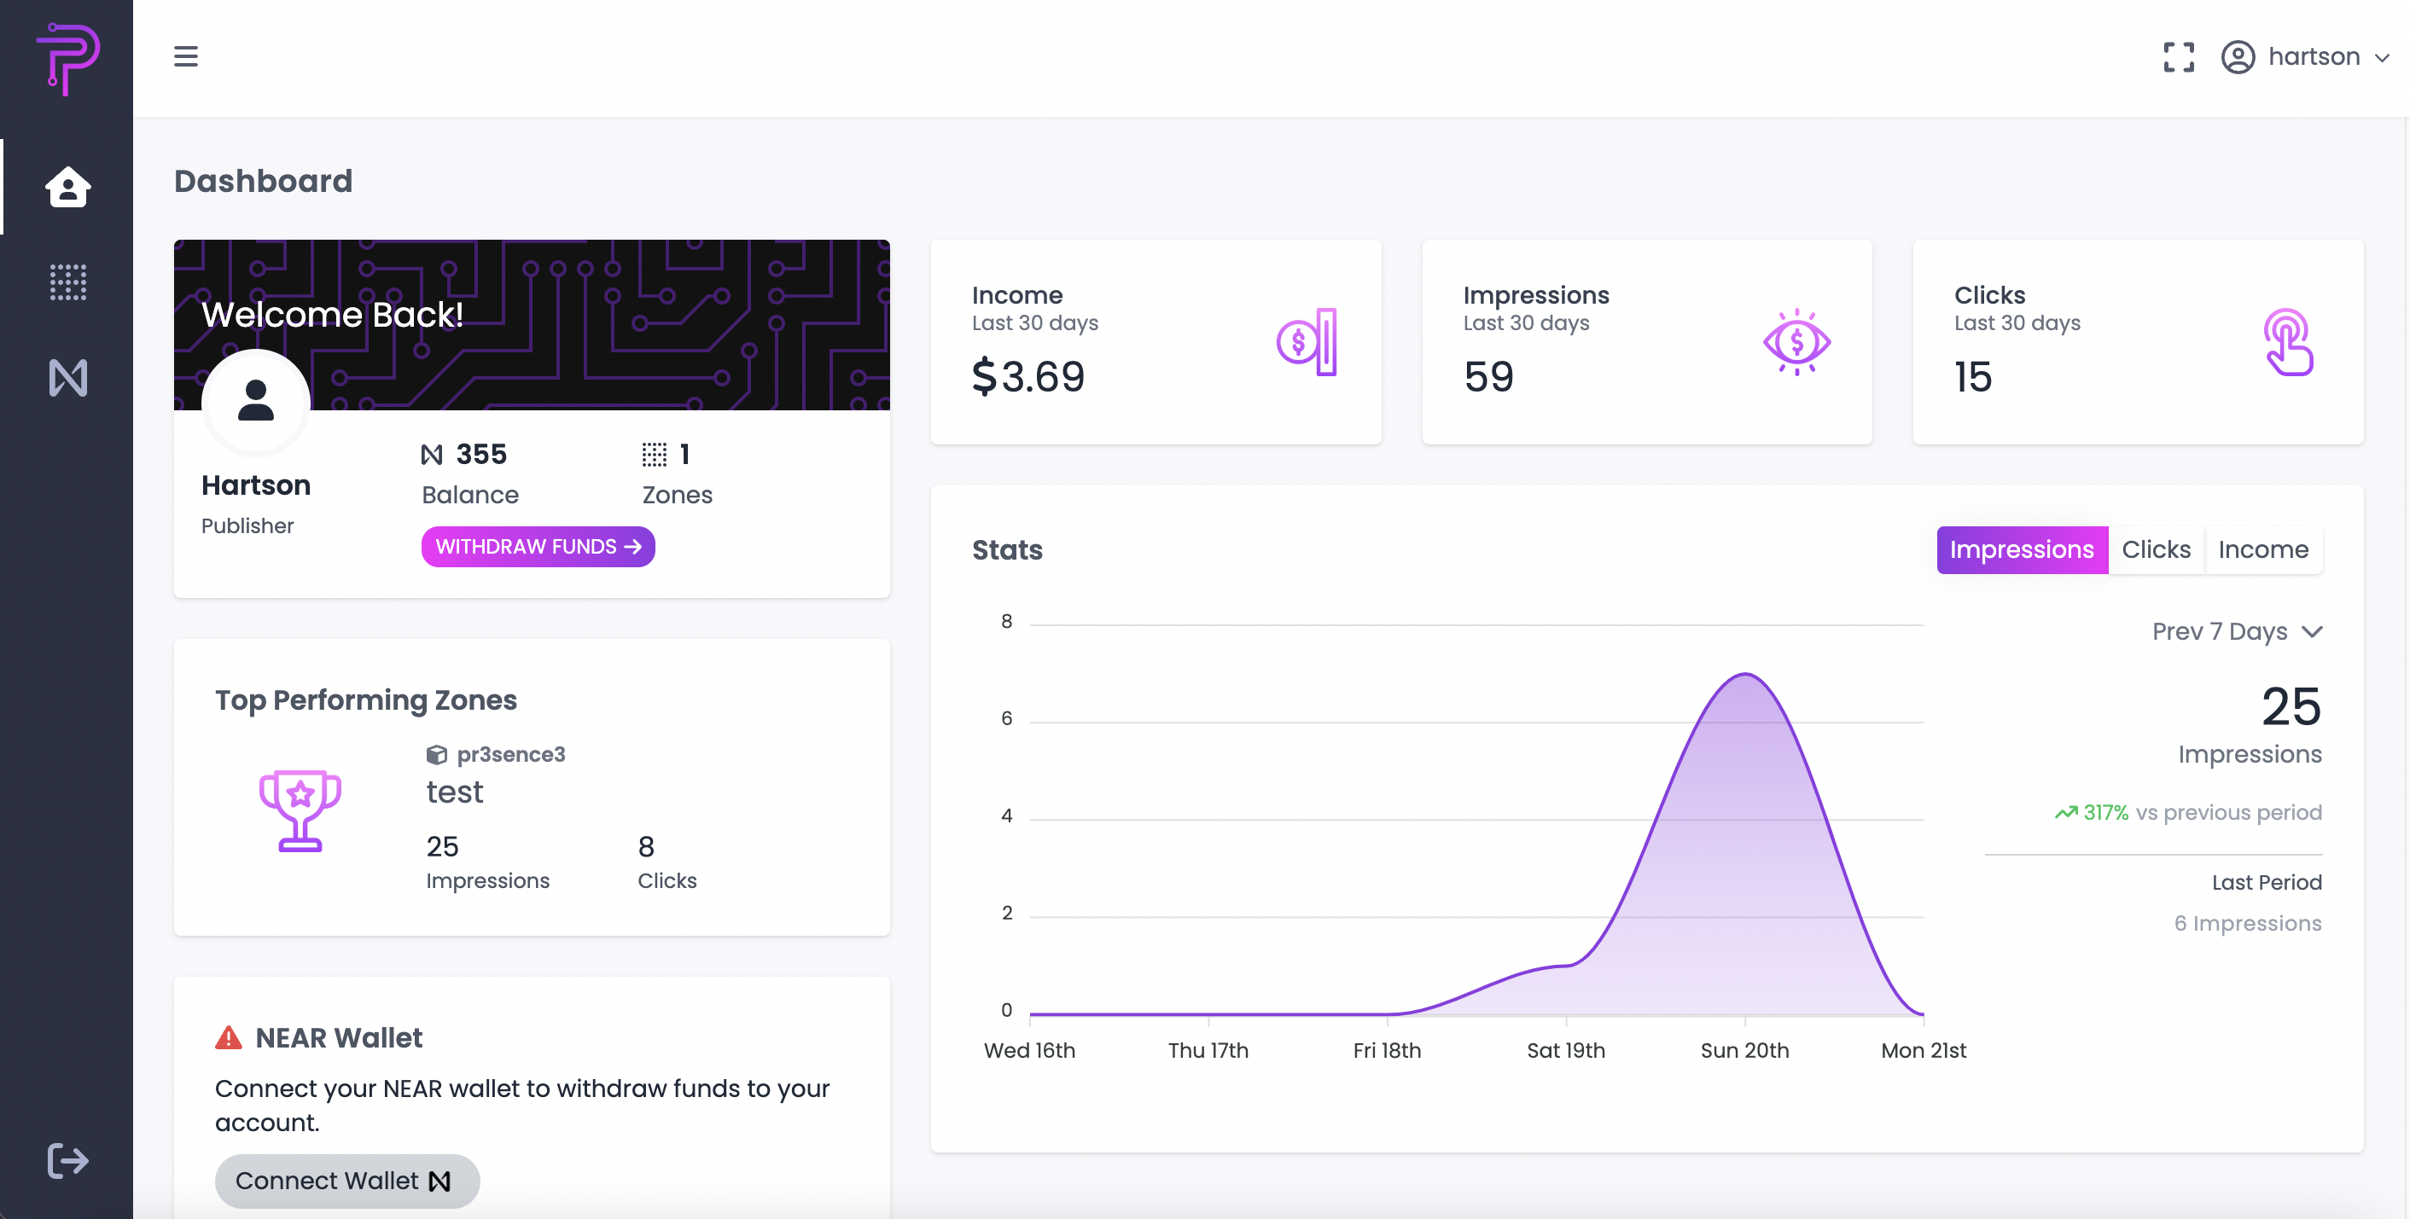Screen dimensions: 2410x1219
Task: Open the Zones grid sidebar icon
Action: [67, 282]
